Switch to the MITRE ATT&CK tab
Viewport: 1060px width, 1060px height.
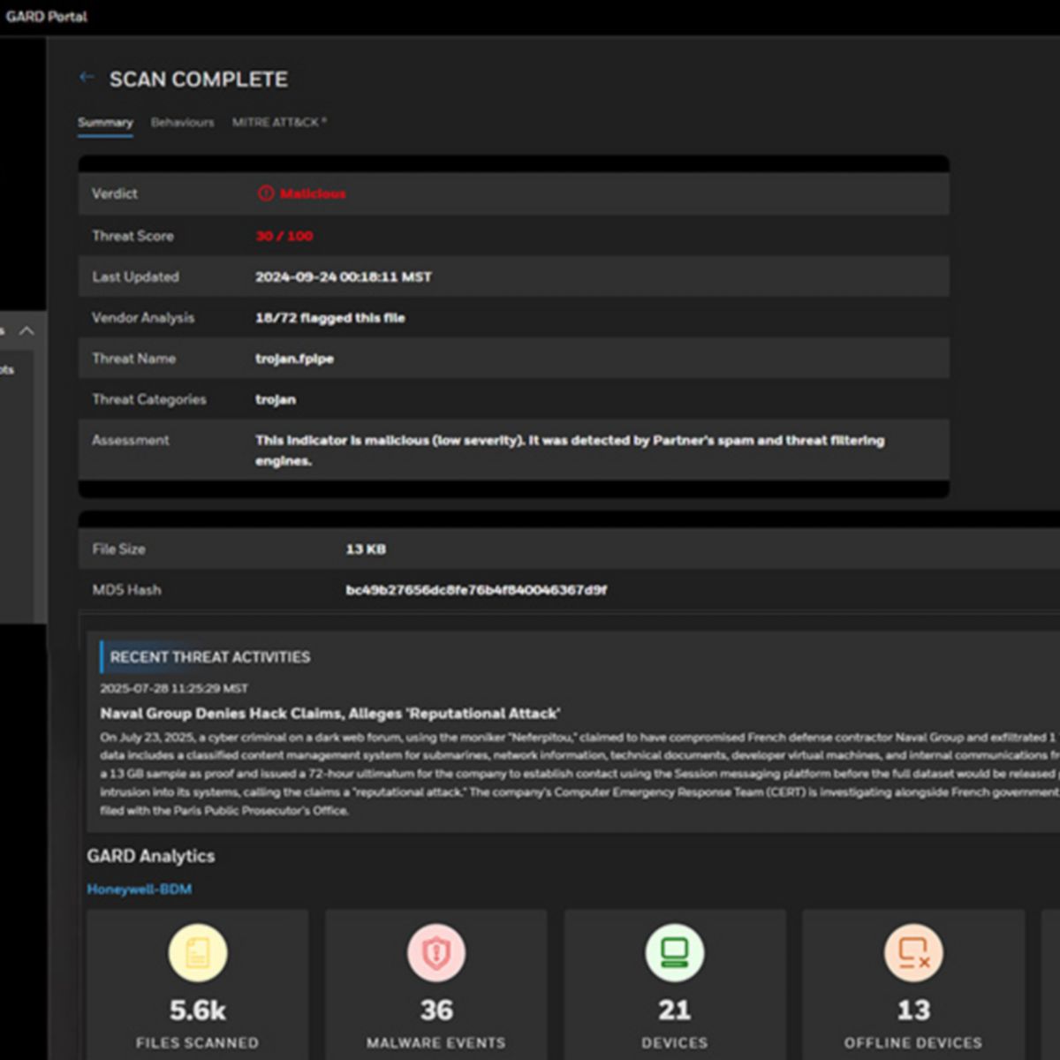click(x=279, y=123)
